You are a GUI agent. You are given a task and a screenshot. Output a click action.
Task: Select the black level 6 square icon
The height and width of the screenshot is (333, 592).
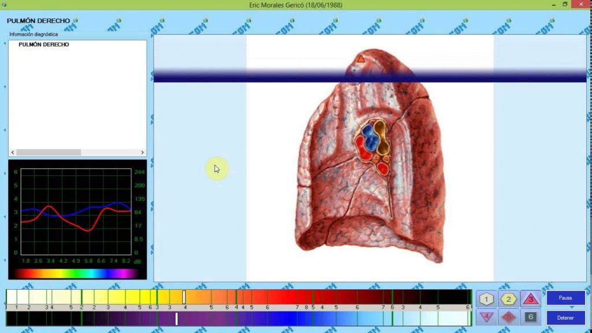[x=531, y=317]
